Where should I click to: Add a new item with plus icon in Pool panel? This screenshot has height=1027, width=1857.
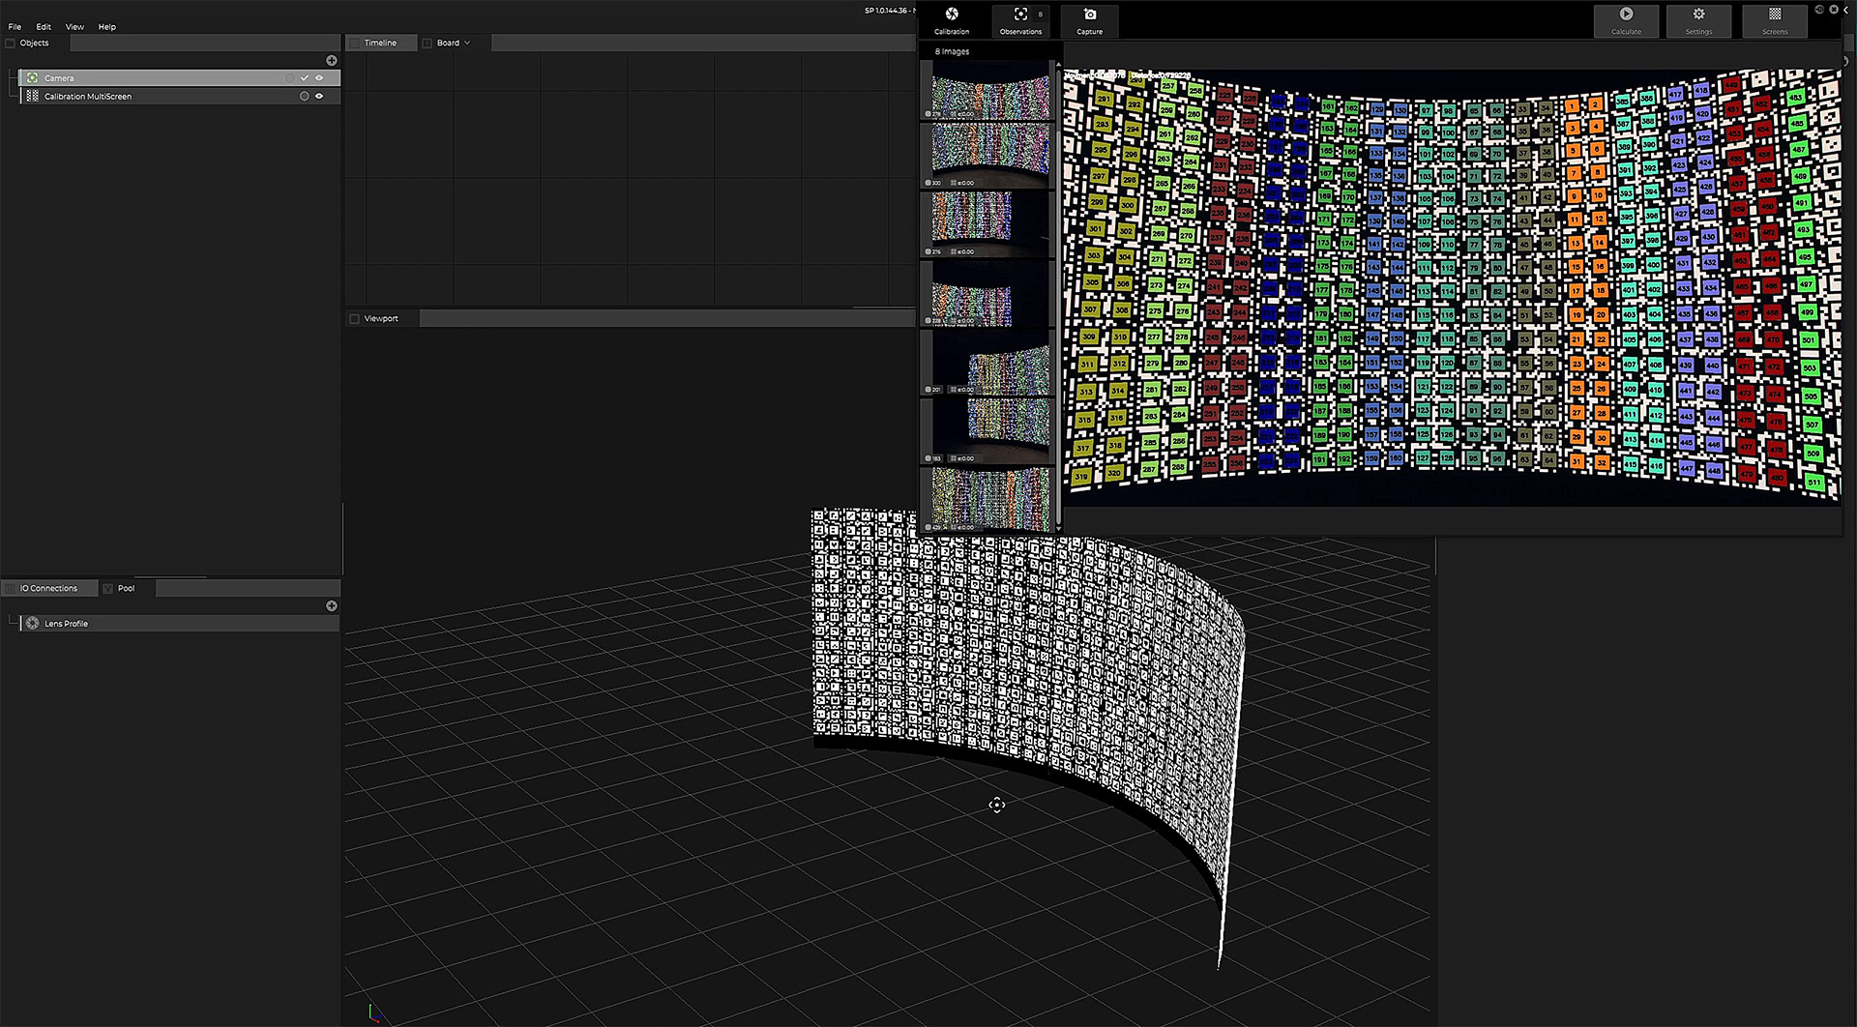pyautogui.click(x=332, y=606)
